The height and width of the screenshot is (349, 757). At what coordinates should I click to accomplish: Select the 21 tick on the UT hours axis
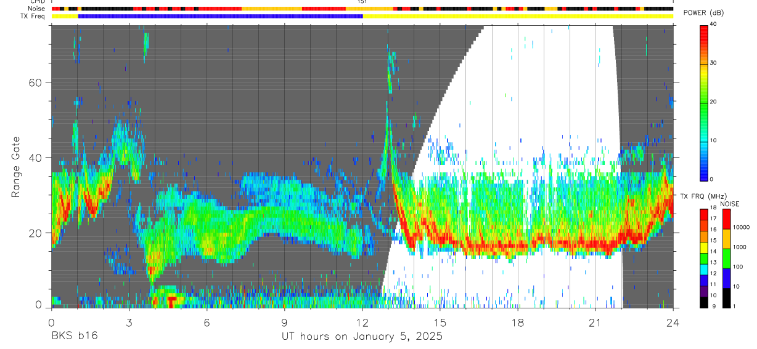595,322
